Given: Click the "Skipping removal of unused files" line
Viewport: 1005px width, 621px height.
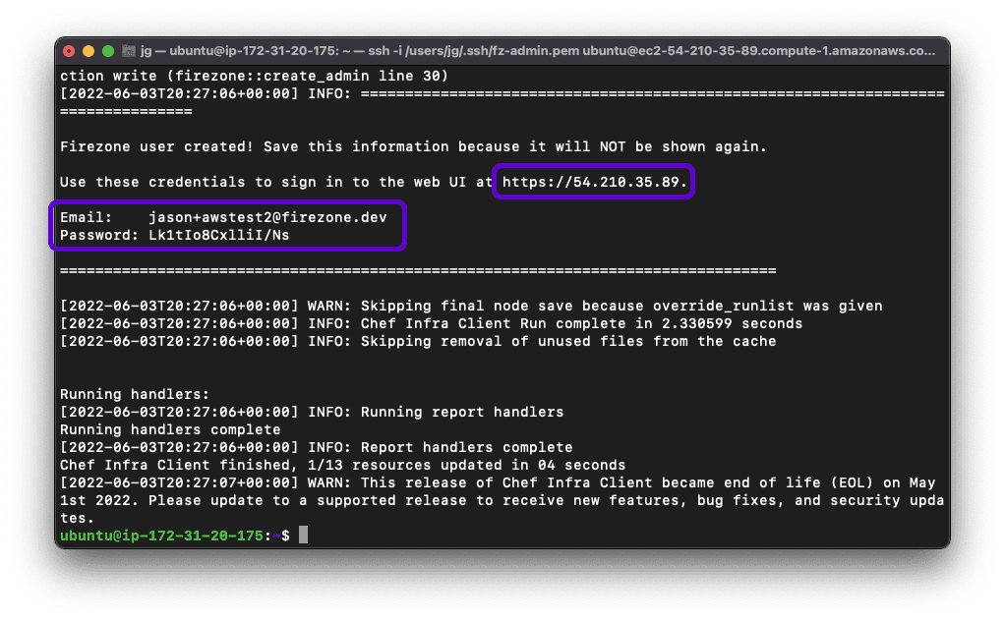Looking at the screenshot, I should (x=418, y=341).
